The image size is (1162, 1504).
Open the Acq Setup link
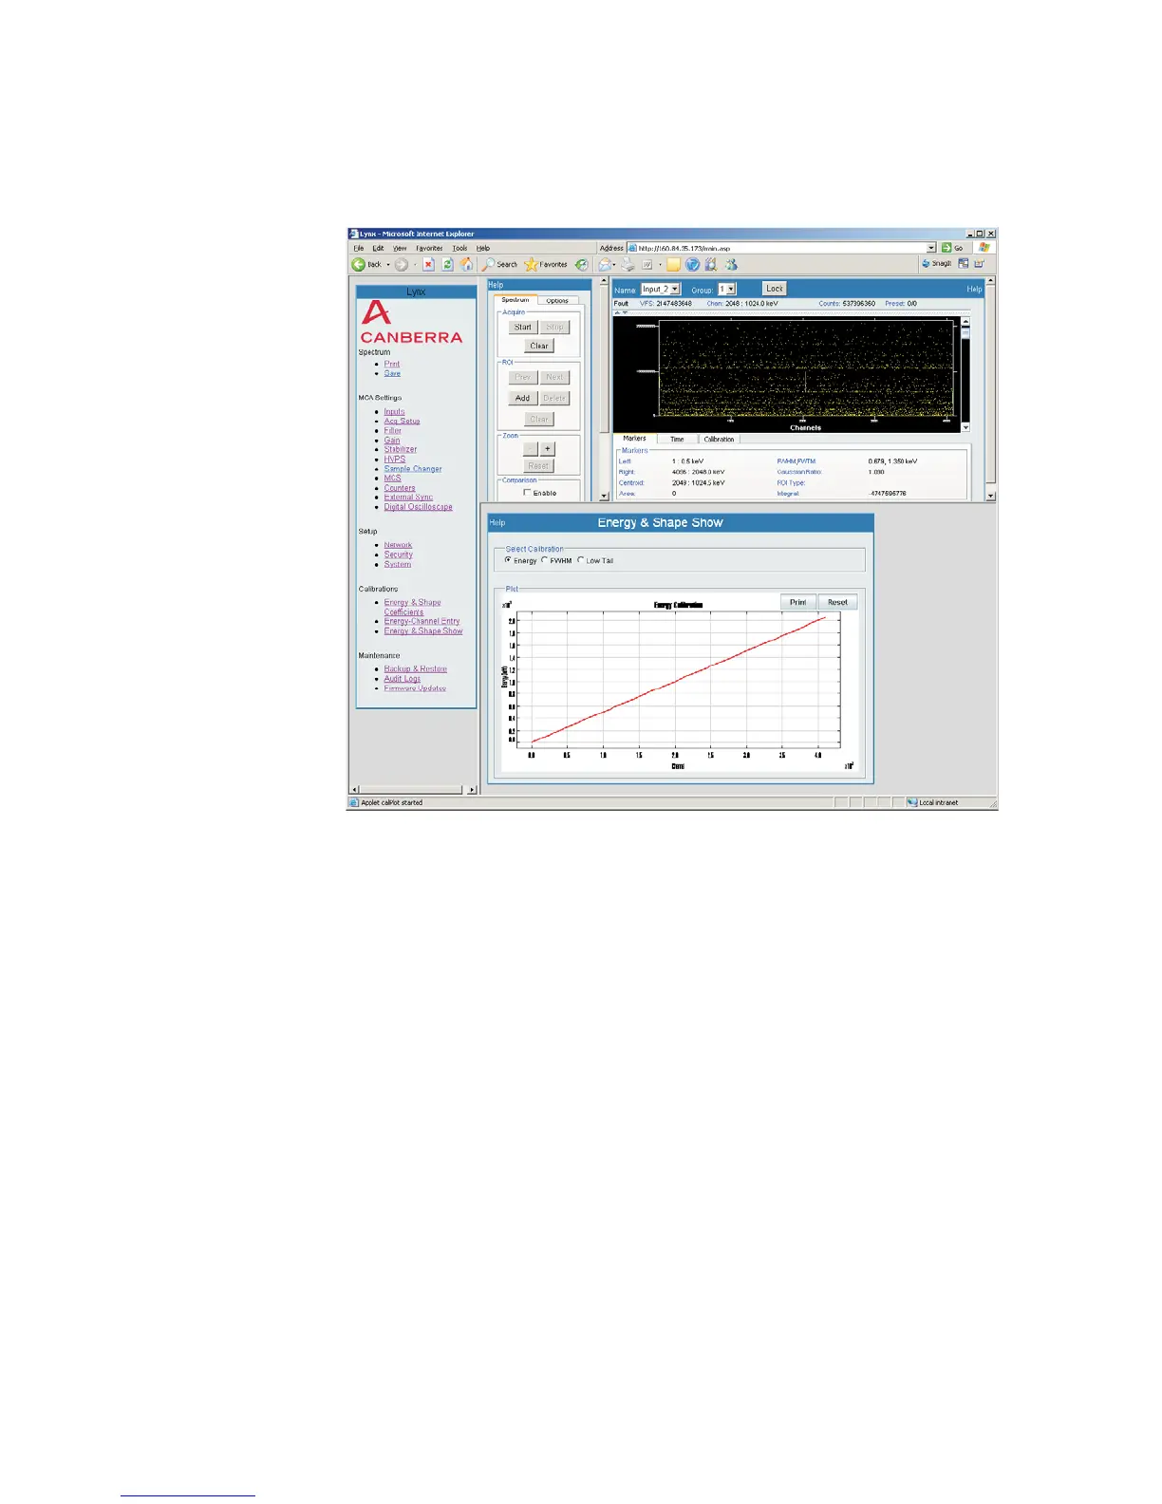(402, 422)
